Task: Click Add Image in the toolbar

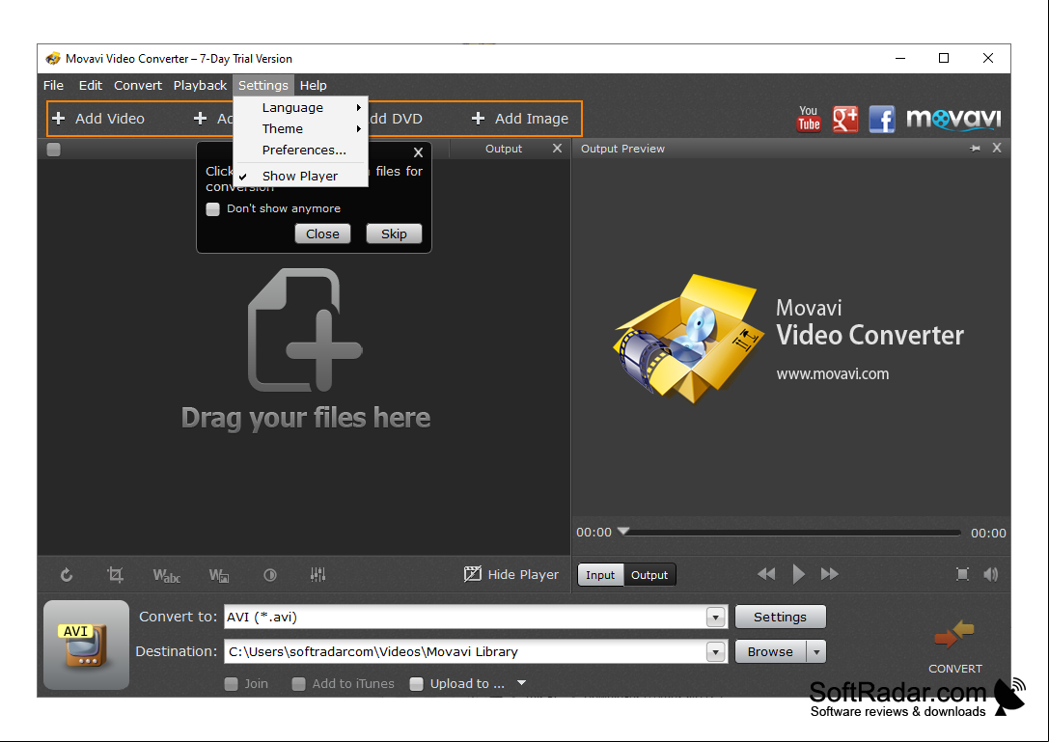Action: tap(520, 119)
